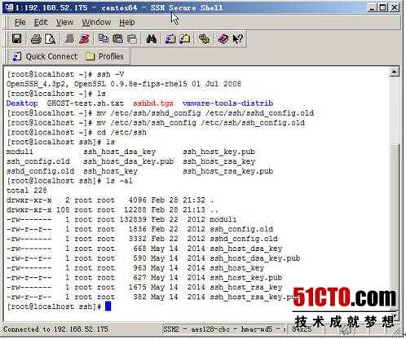Open New File Transfer Window icon

(x=185, y=39)
